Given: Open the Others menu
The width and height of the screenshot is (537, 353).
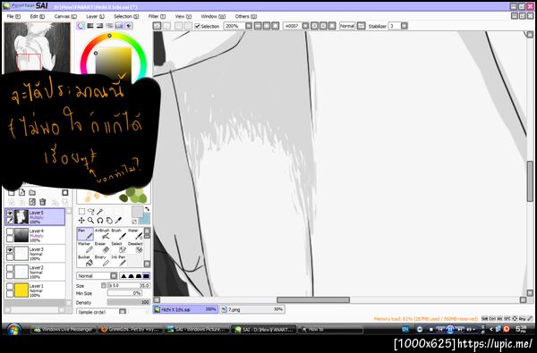Looking at the screenshot, I should pyautogui.click(x=246, y=16).
